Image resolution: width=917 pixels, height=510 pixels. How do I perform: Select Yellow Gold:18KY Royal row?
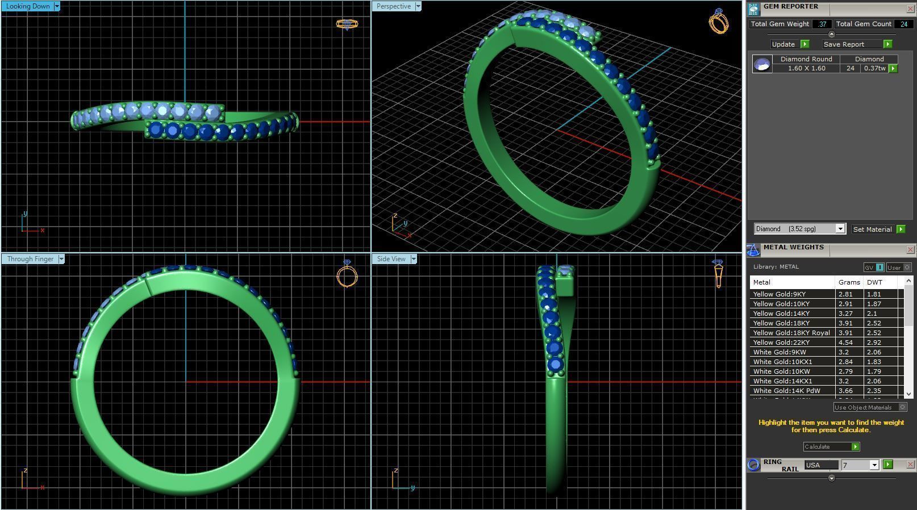[x=827, y=333]
